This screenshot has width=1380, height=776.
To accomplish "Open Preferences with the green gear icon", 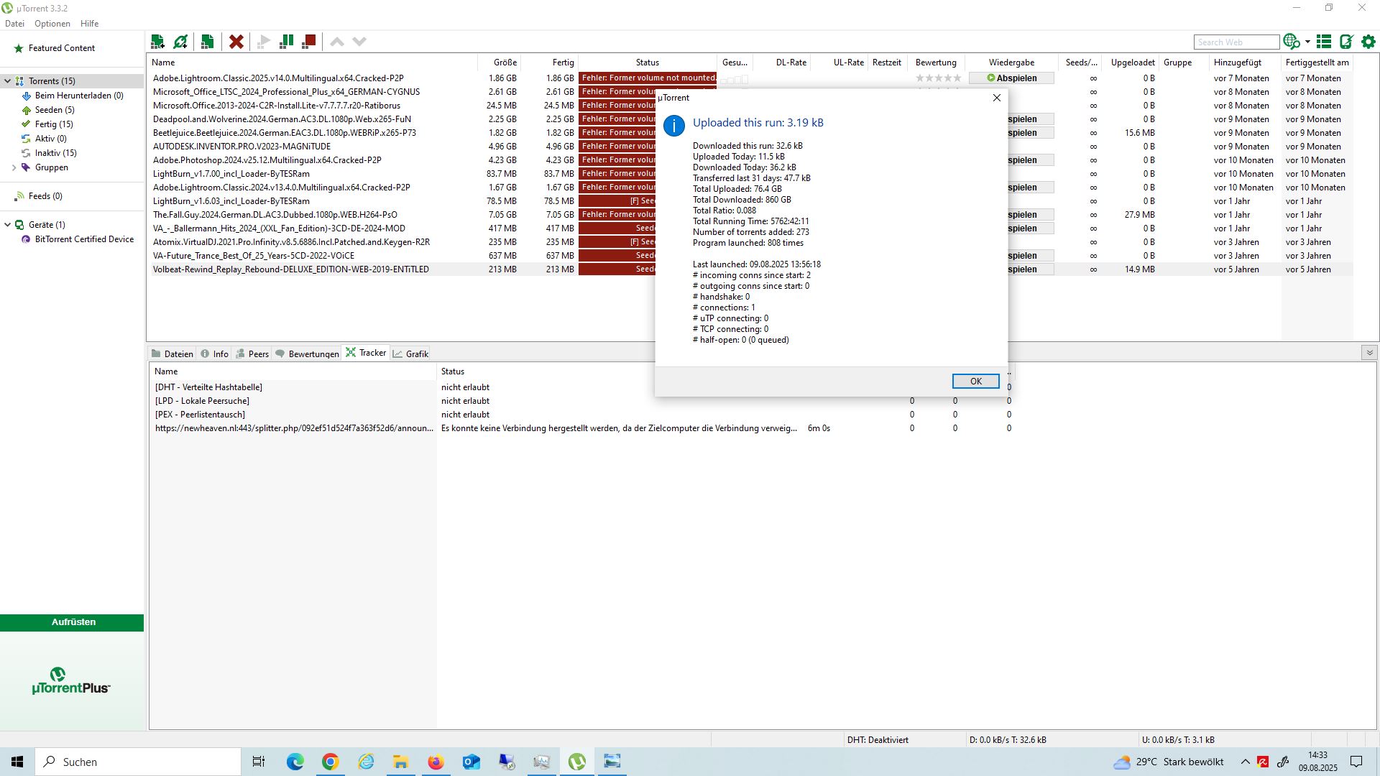I will click(1368, 42).
